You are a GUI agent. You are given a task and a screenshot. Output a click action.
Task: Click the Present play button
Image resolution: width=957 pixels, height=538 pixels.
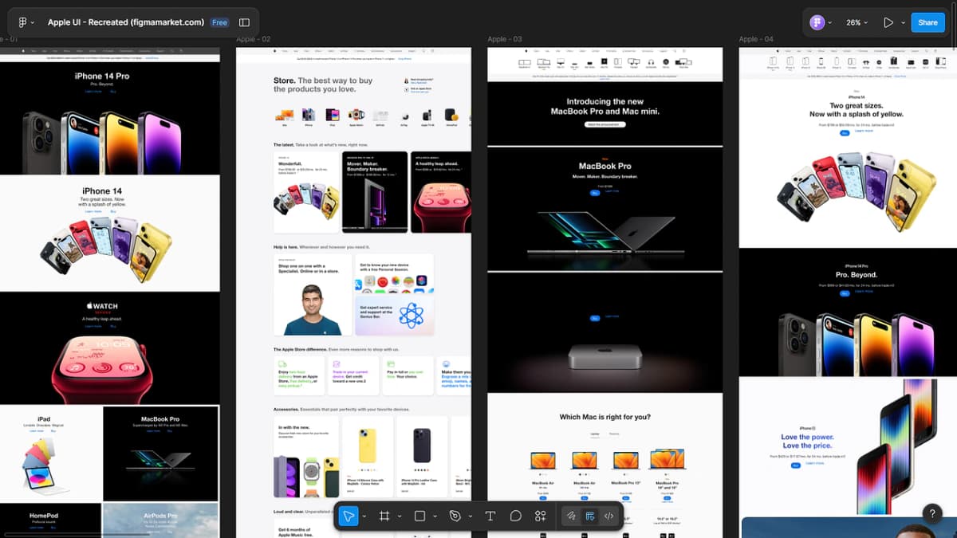point(888,22)
